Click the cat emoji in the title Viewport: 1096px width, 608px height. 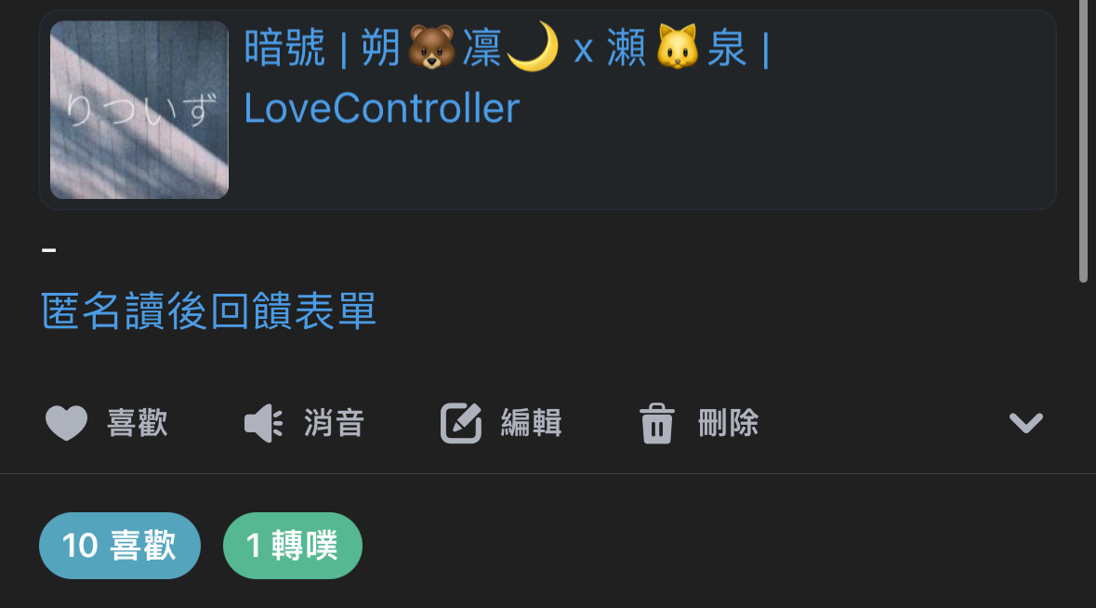678,47
